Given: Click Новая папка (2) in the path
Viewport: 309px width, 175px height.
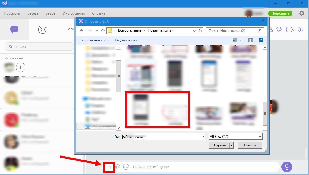Looking at the screenshot, I should coord(160,31).
